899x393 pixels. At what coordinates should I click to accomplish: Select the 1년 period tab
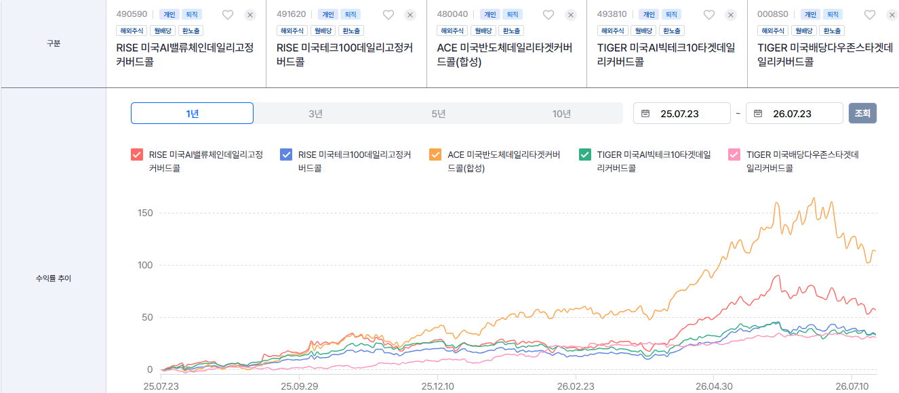click(x=192, y=113)
